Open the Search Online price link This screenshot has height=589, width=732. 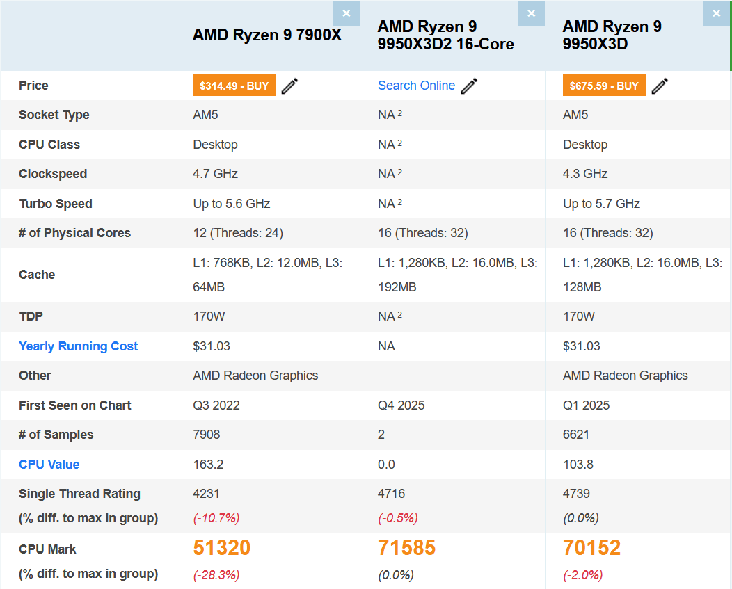[x=416, y=86]
